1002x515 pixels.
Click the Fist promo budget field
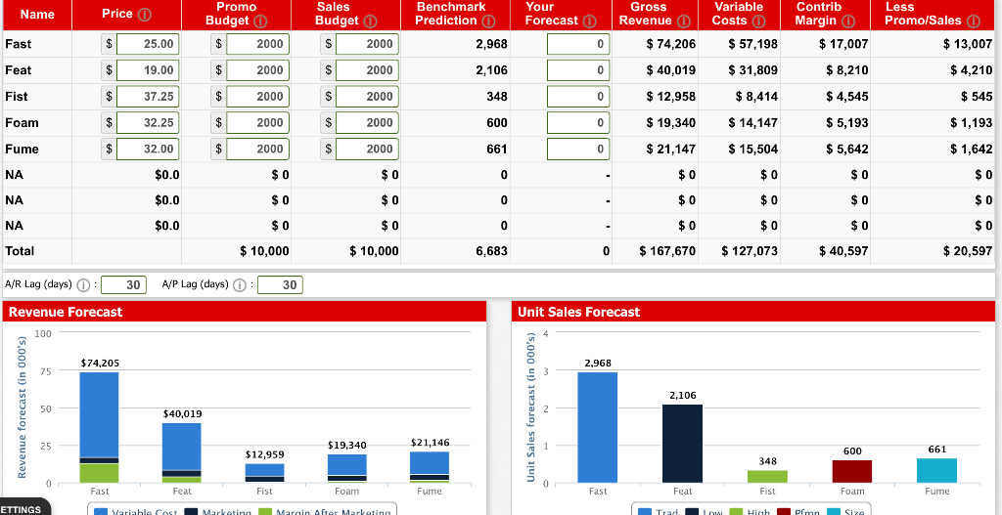coord(257,97)
